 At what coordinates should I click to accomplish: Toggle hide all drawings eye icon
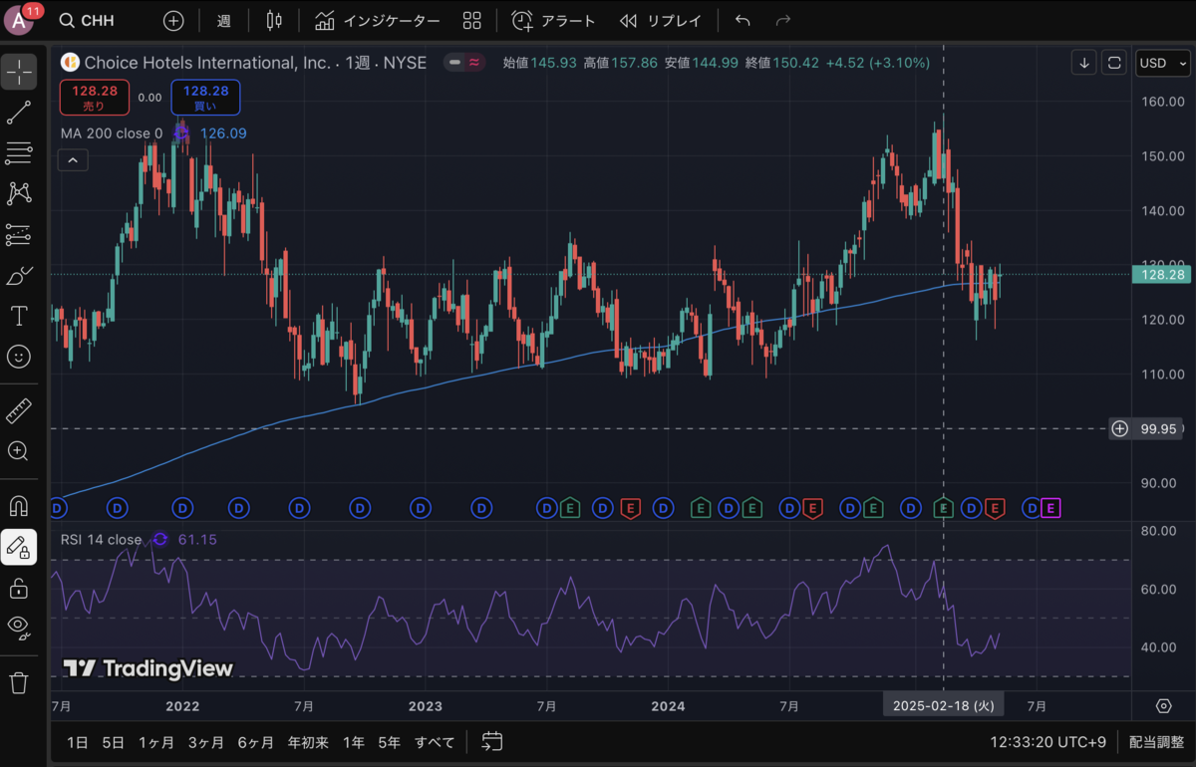(19, 628)
